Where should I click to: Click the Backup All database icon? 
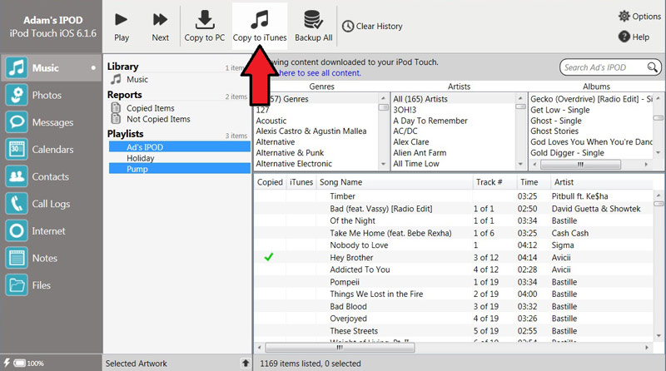tap(313, 19)
